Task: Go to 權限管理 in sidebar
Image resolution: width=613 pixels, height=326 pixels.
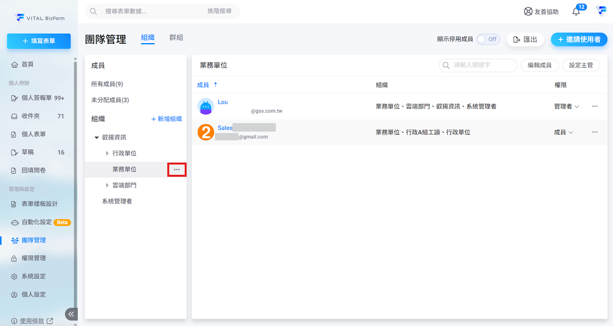Action: pyautogui.click(x=34, y=258)
